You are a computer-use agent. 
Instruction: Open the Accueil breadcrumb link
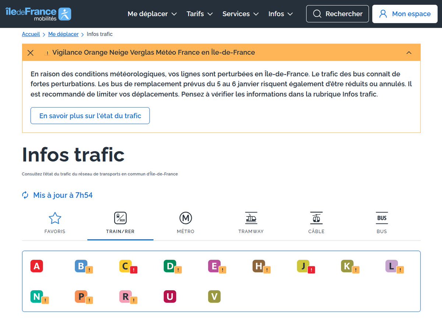31,34
